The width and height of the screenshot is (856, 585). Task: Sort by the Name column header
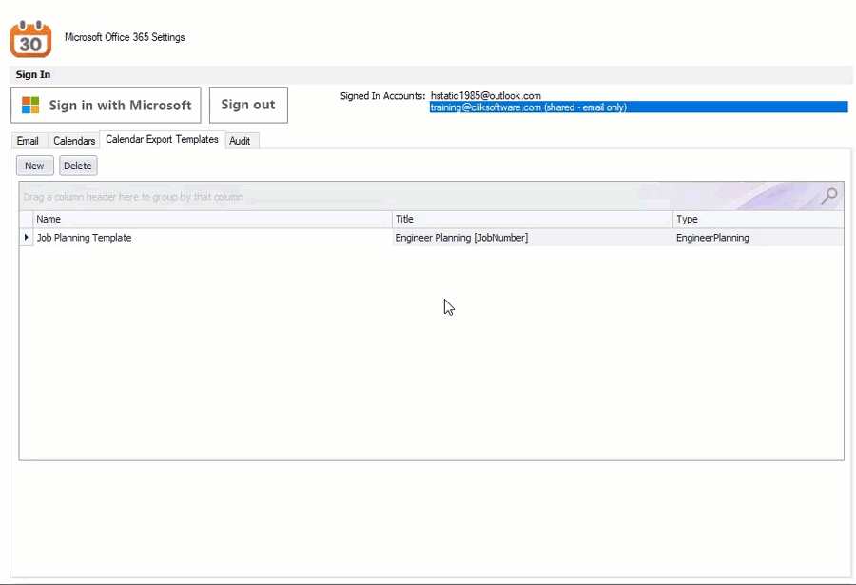coord(212,219)
